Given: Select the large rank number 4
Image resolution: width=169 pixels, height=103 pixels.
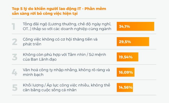Looking at the screenshot, I should point(15,72).
